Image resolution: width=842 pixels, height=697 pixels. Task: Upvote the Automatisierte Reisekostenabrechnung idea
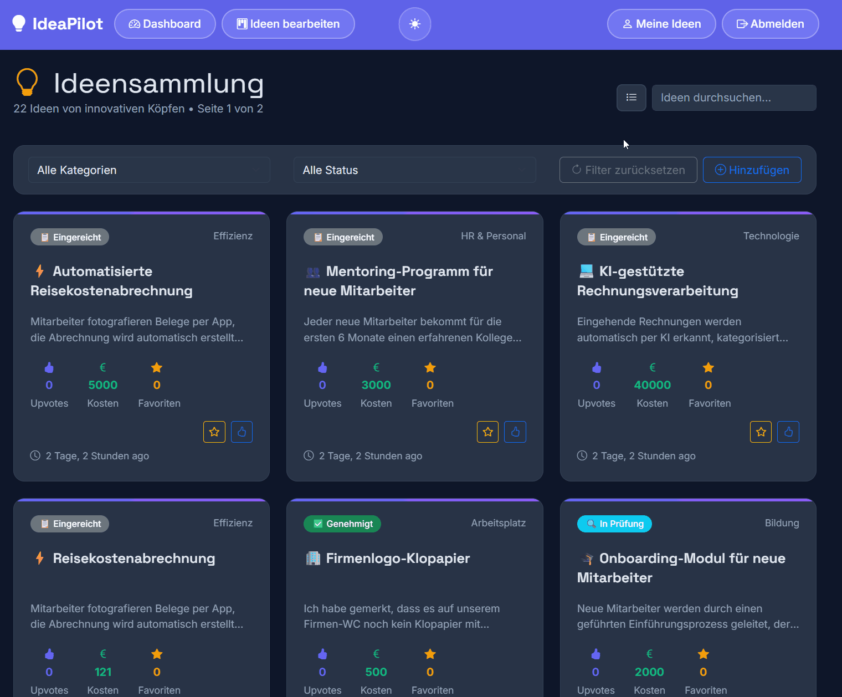[x=242, y=432]
